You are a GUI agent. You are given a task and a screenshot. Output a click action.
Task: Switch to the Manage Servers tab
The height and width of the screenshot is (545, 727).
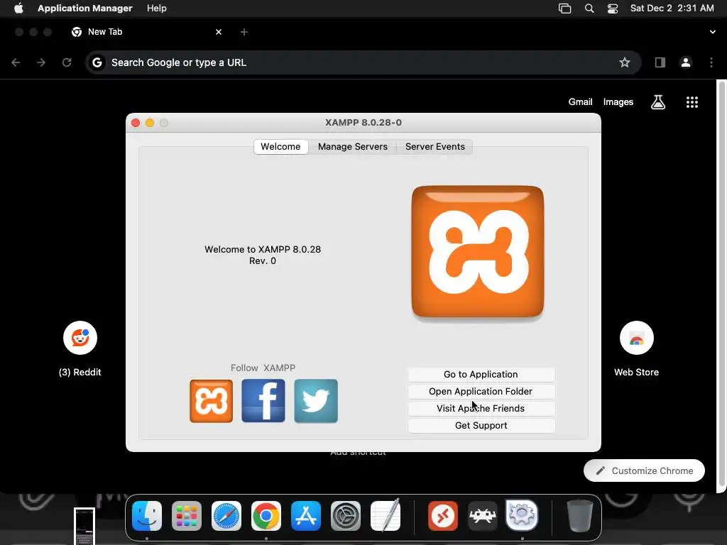pyautogui.click(x=352, y=146)
